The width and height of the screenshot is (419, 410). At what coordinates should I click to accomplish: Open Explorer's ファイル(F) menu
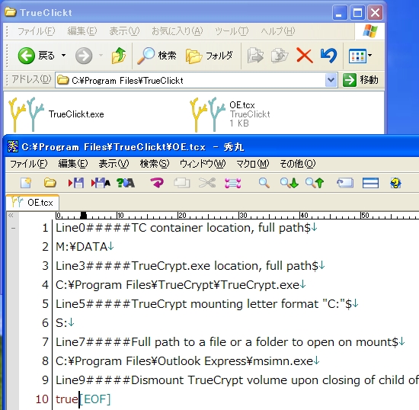click(x=36, y=31)
